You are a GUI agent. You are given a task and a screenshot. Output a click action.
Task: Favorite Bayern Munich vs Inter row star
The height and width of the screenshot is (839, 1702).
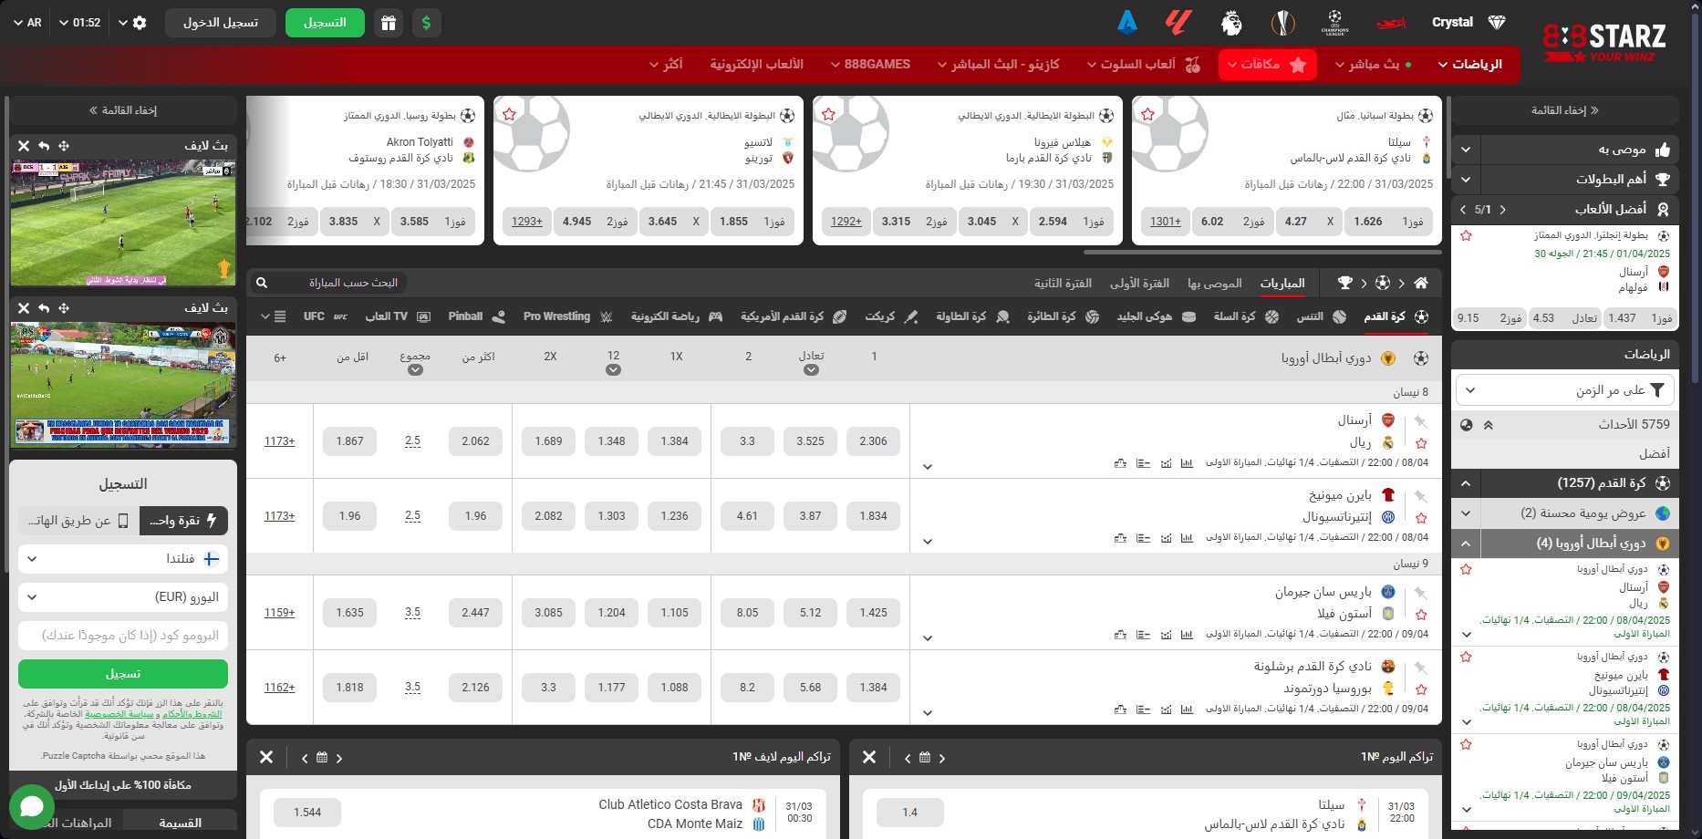[1421, 518]
